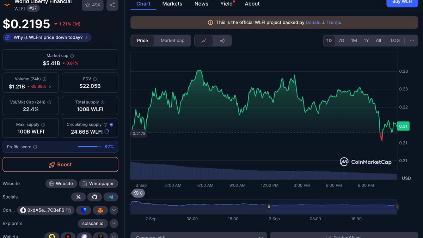This screenshot has height=238, width=423.
Task: Switch chart to candlestick view
Action: coord(222,41)
